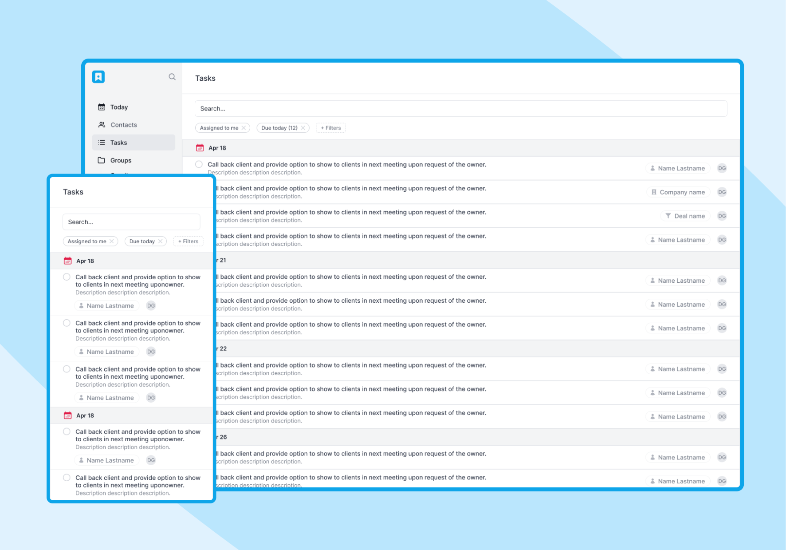Click the funnel icon on the Deal name chip
Screen dimensions: 786x550
[x=668, y=216]
